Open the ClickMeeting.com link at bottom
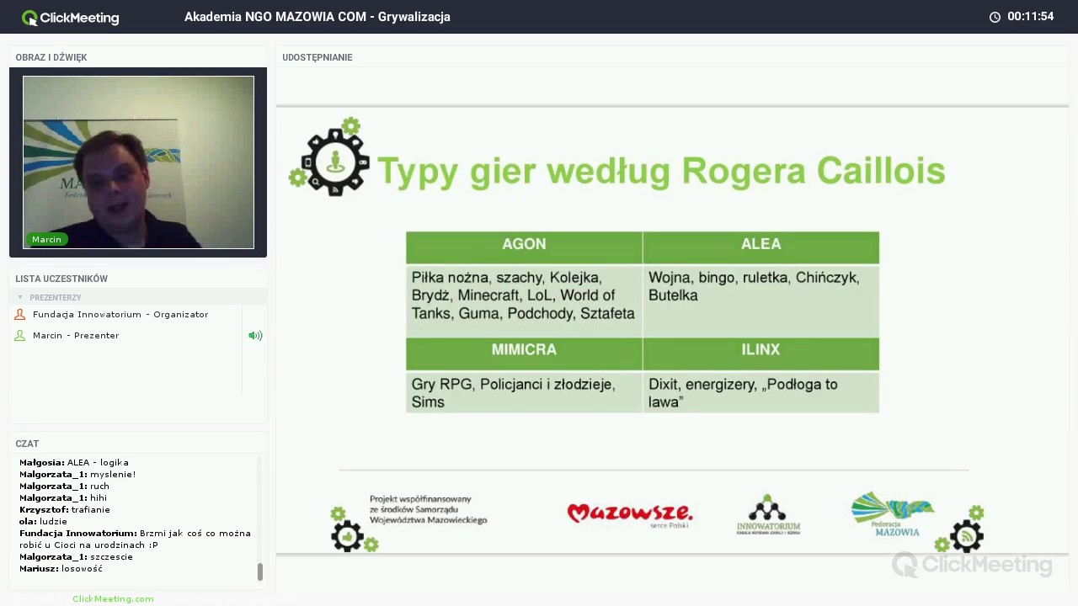The height and width of the screenshot is (606, 1078). point(113,598)
